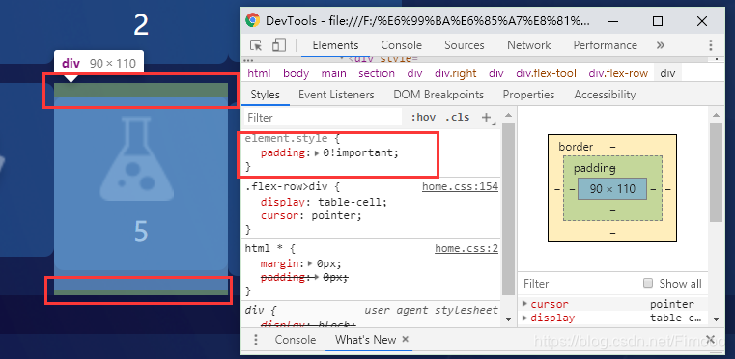Select html in the breadcrumb
Image resolution: width=735 pixels, height=359 pixels.
point(259,73)
